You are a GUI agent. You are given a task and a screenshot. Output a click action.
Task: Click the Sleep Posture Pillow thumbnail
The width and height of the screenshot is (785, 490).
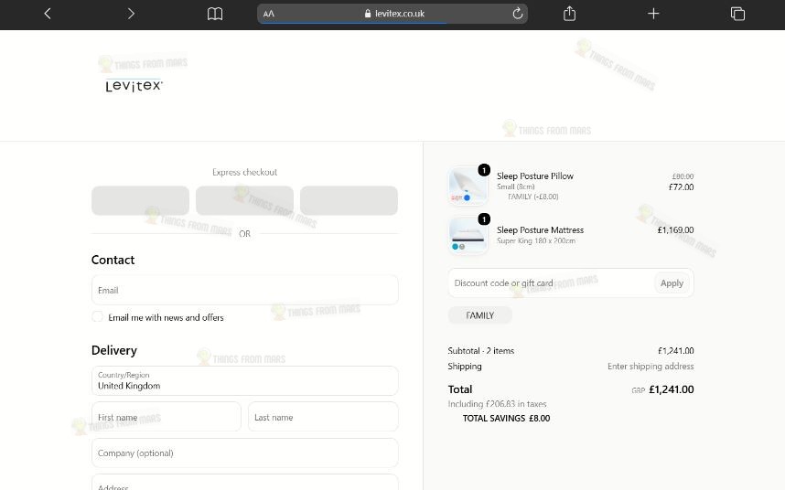pos(468,186)
